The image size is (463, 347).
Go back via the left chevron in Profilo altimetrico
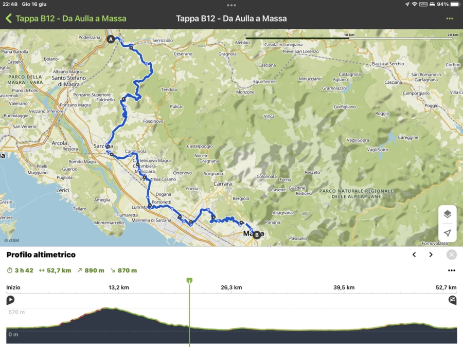414,254
